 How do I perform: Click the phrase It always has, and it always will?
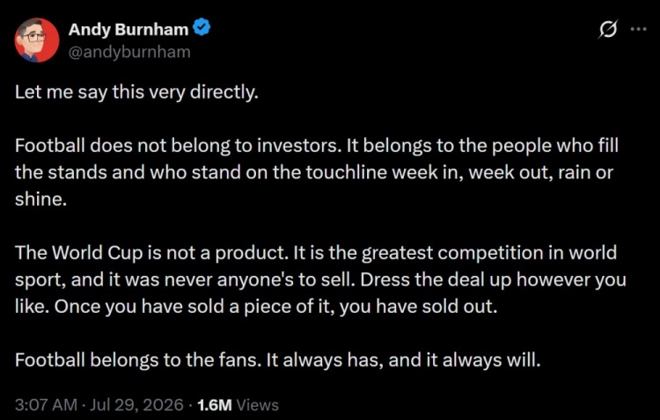click(x=404, y=360)
